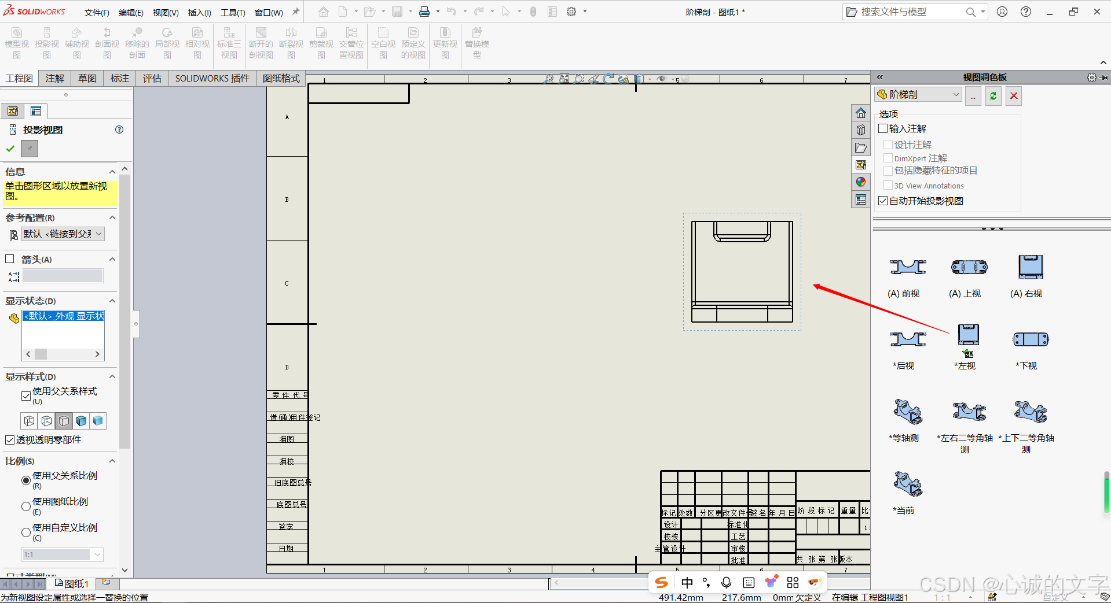Screen dimensions: 1111x603
Task: Click the Home icon in title toolbar
Action: point(324,12)
